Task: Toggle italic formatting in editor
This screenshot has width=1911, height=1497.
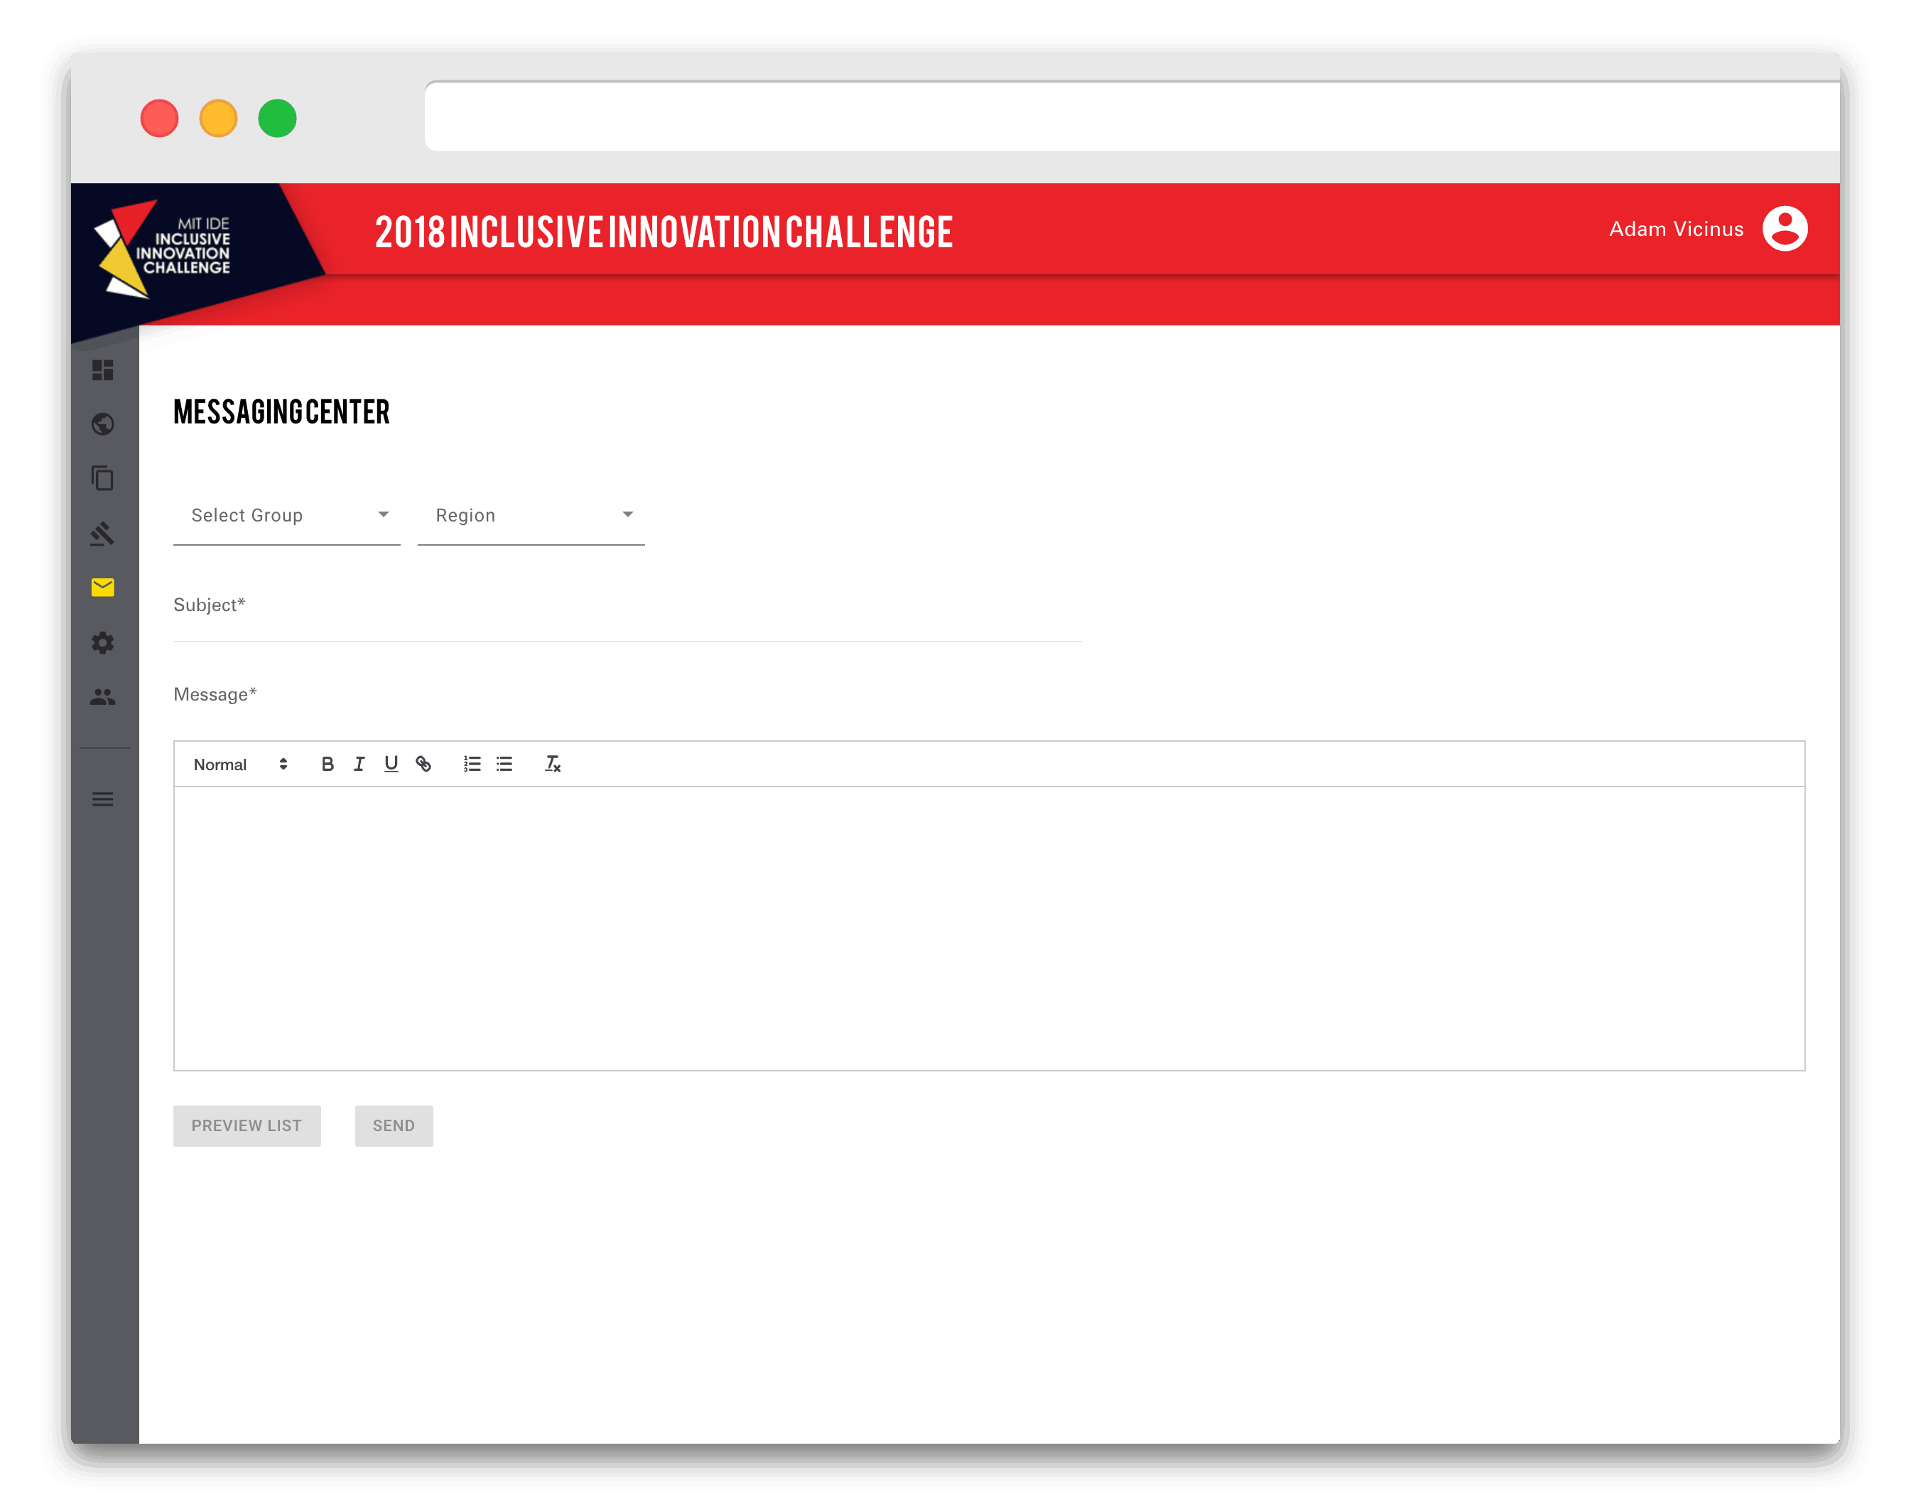Action: pos(359,764)
